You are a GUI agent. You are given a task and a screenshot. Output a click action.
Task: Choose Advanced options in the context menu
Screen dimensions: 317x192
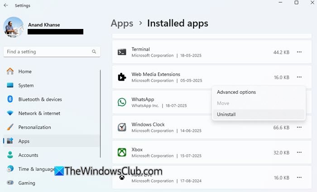click(259, 92)
